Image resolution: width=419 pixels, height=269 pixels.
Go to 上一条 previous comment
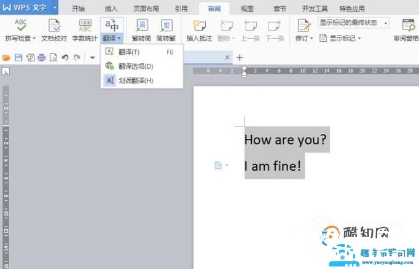coord(250,30)
